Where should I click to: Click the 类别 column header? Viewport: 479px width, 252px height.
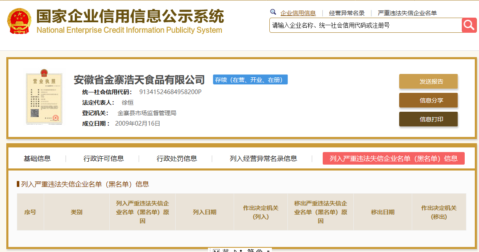pyautogui.click(x=76, y=212)
